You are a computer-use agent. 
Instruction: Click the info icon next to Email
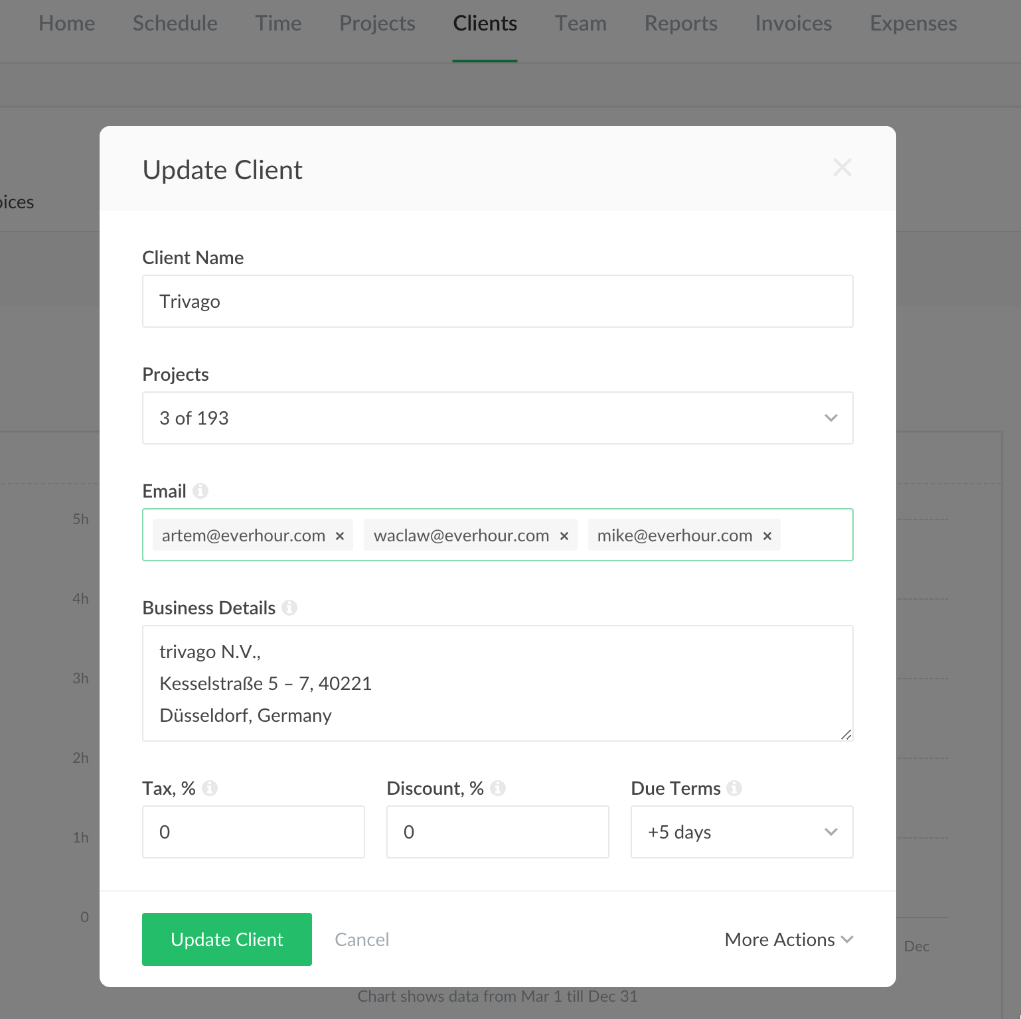point(200,491)
